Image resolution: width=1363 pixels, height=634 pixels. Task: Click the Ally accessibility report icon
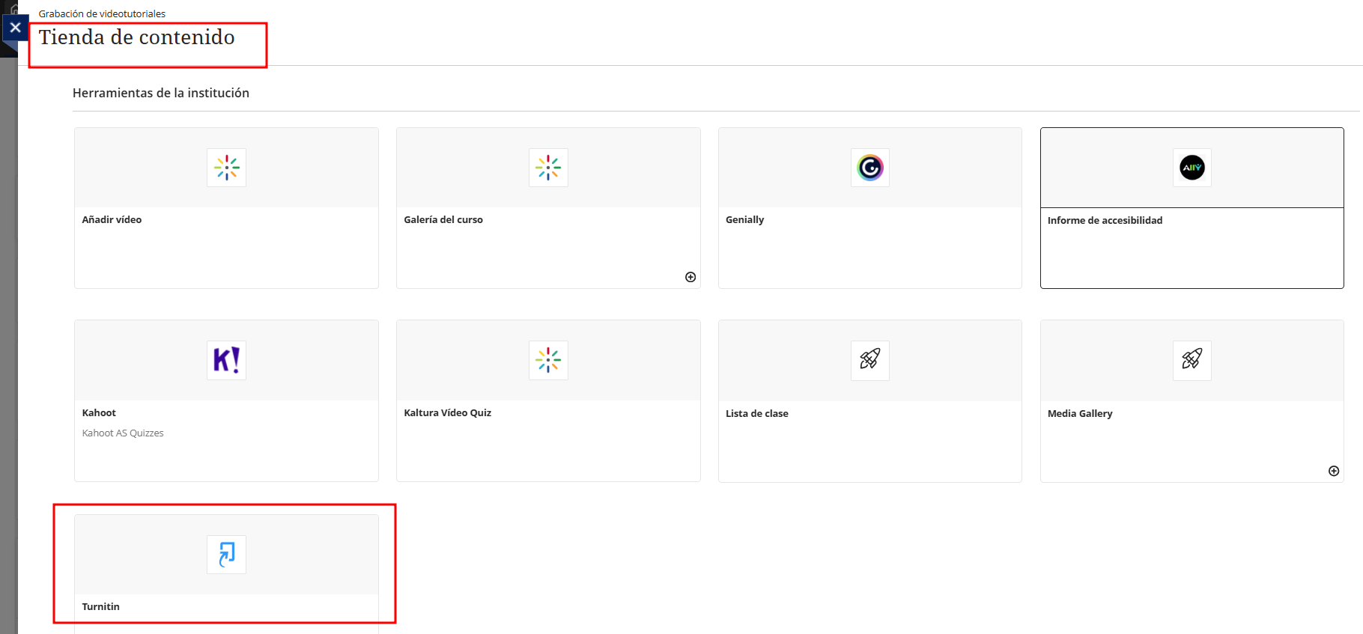[1192, 168]
